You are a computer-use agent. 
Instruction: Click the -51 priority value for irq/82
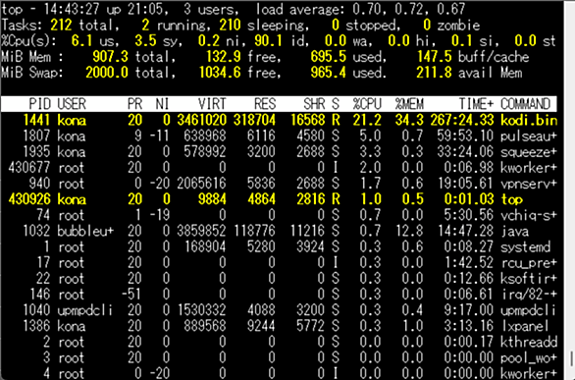click(131, 295)
